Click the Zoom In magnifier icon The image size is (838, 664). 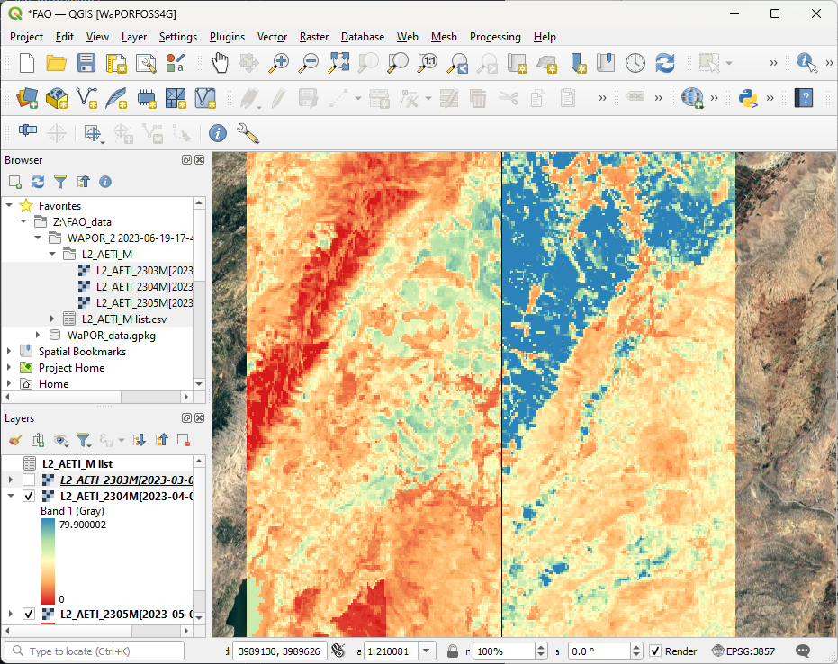[x=280, y=63]
